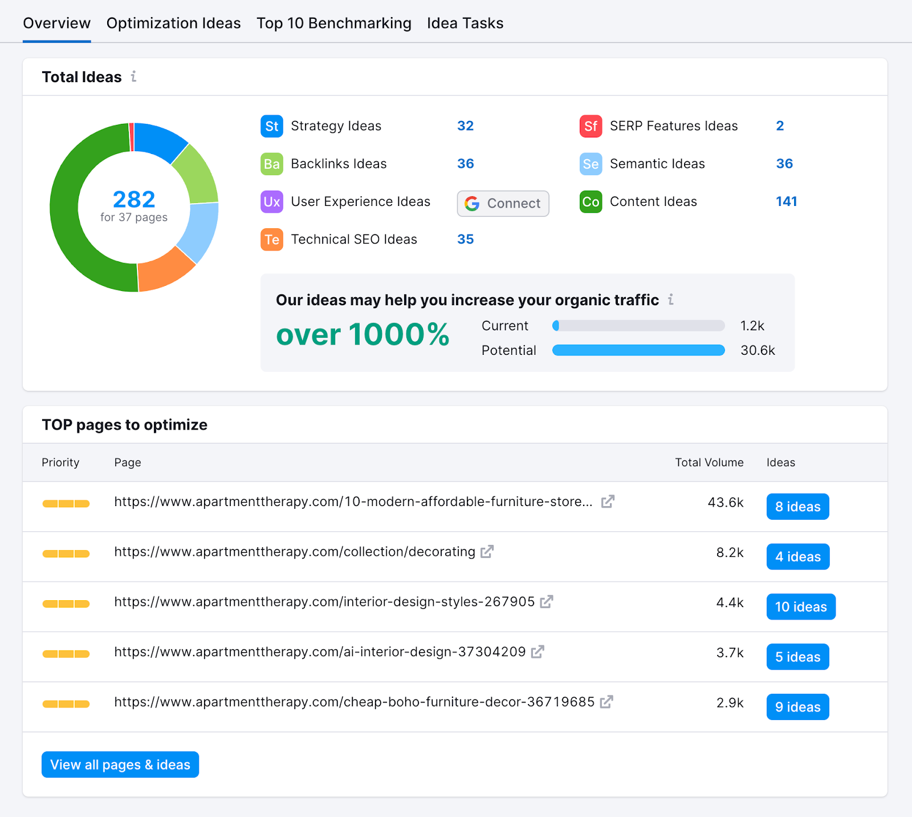This screenshot has height=817, width=912.
Task: Click the 9 ideas button
Action: pyautogui.click(x=797, y=707)
